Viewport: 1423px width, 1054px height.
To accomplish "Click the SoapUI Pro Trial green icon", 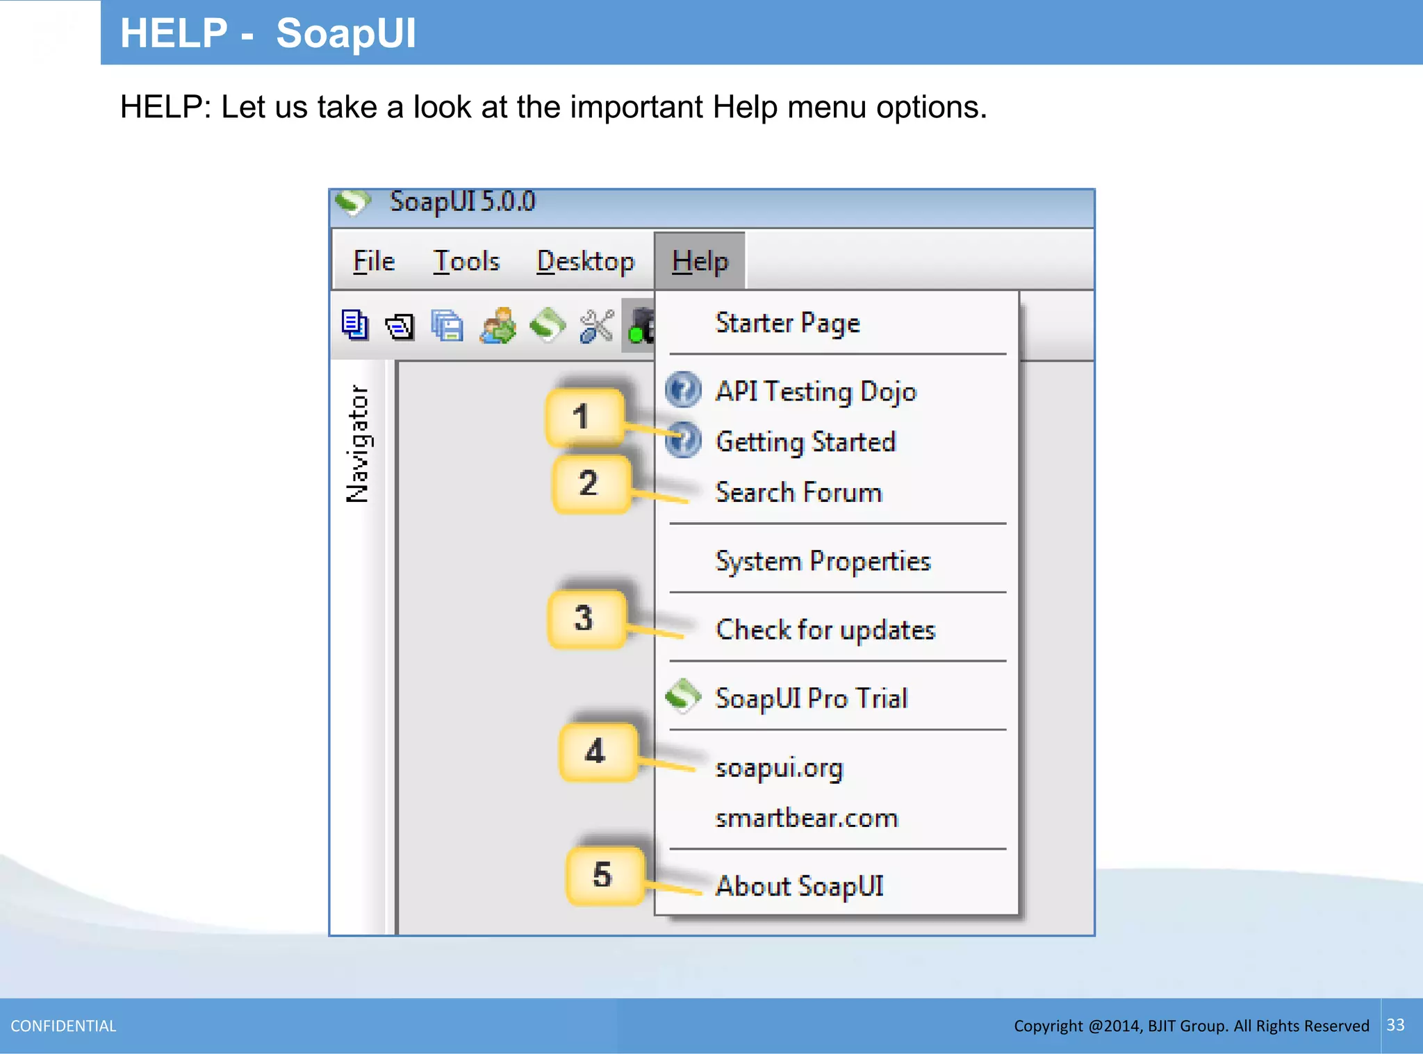I will point(684,696).
